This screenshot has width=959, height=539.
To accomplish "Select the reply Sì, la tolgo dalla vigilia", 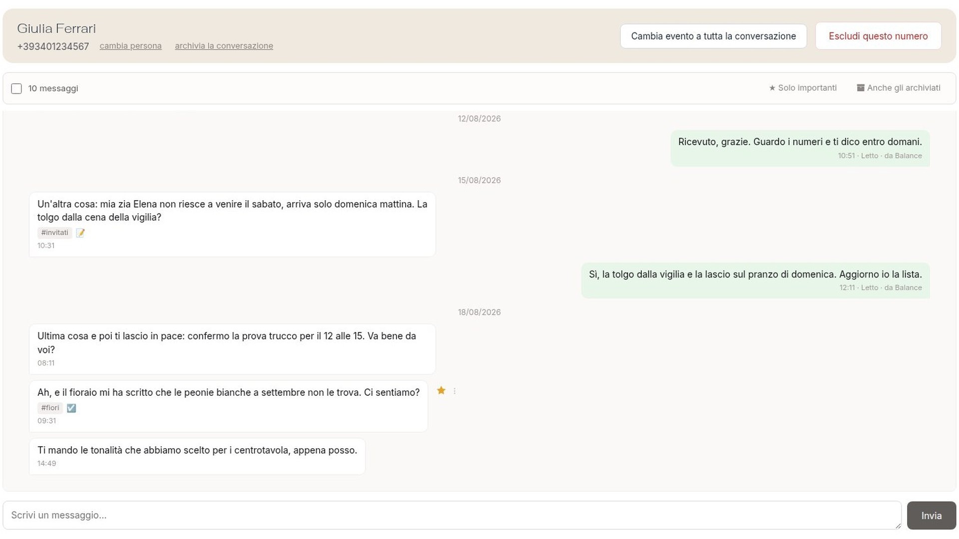I will pos(755,280).
